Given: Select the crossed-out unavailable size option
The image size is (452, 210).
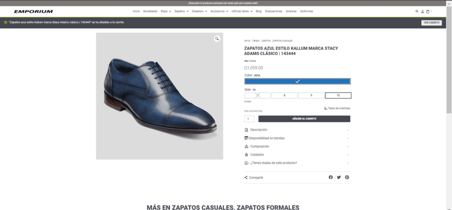Looking at the screenshot, I should click(258, 96).
